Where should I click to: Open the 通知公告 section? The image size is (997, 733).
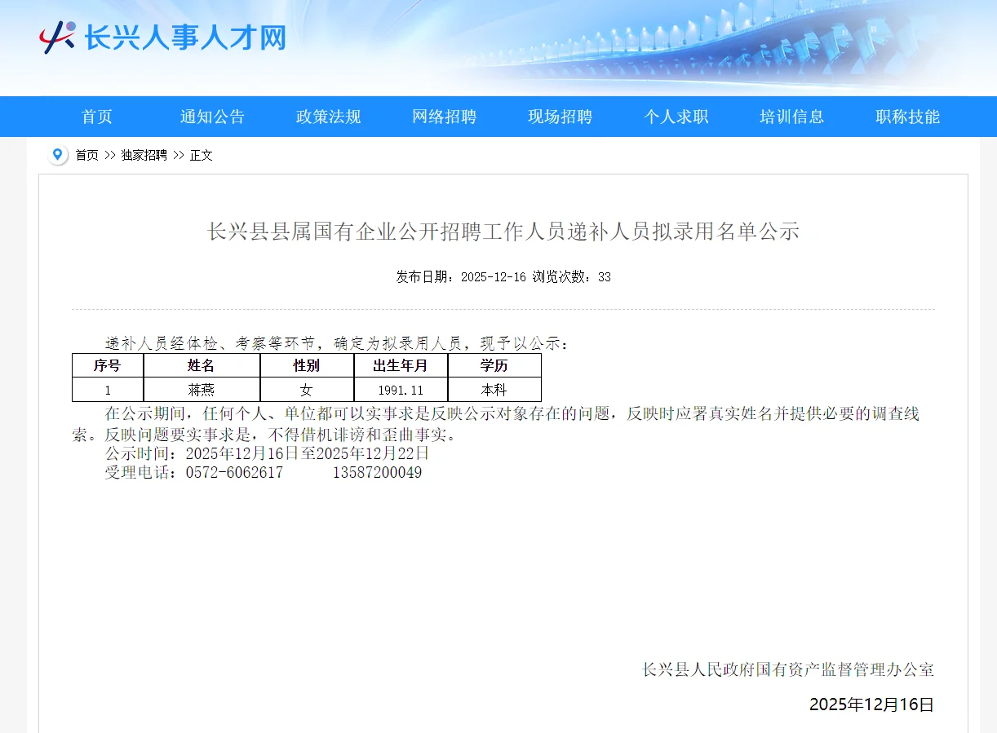pos(212,117)
